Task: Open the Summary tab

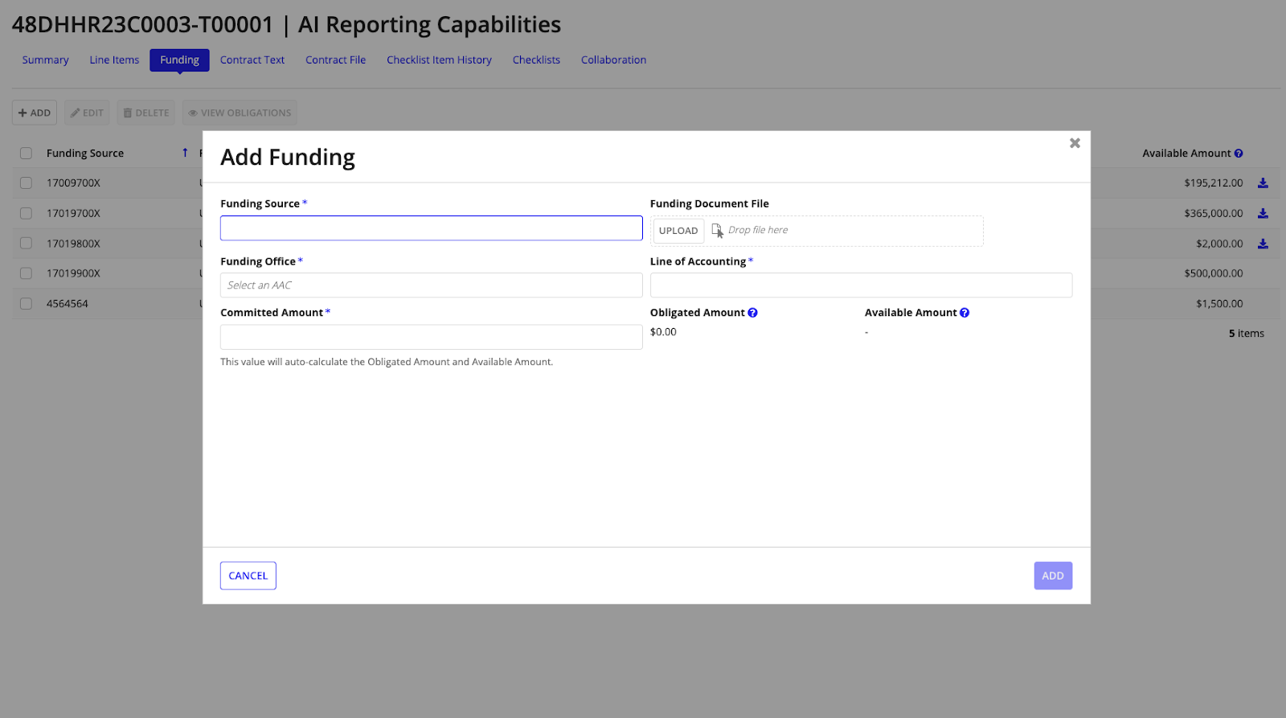Action: tap(45, 60)
